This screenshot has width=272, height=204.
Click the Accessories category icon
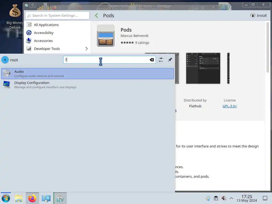[29, 41]
